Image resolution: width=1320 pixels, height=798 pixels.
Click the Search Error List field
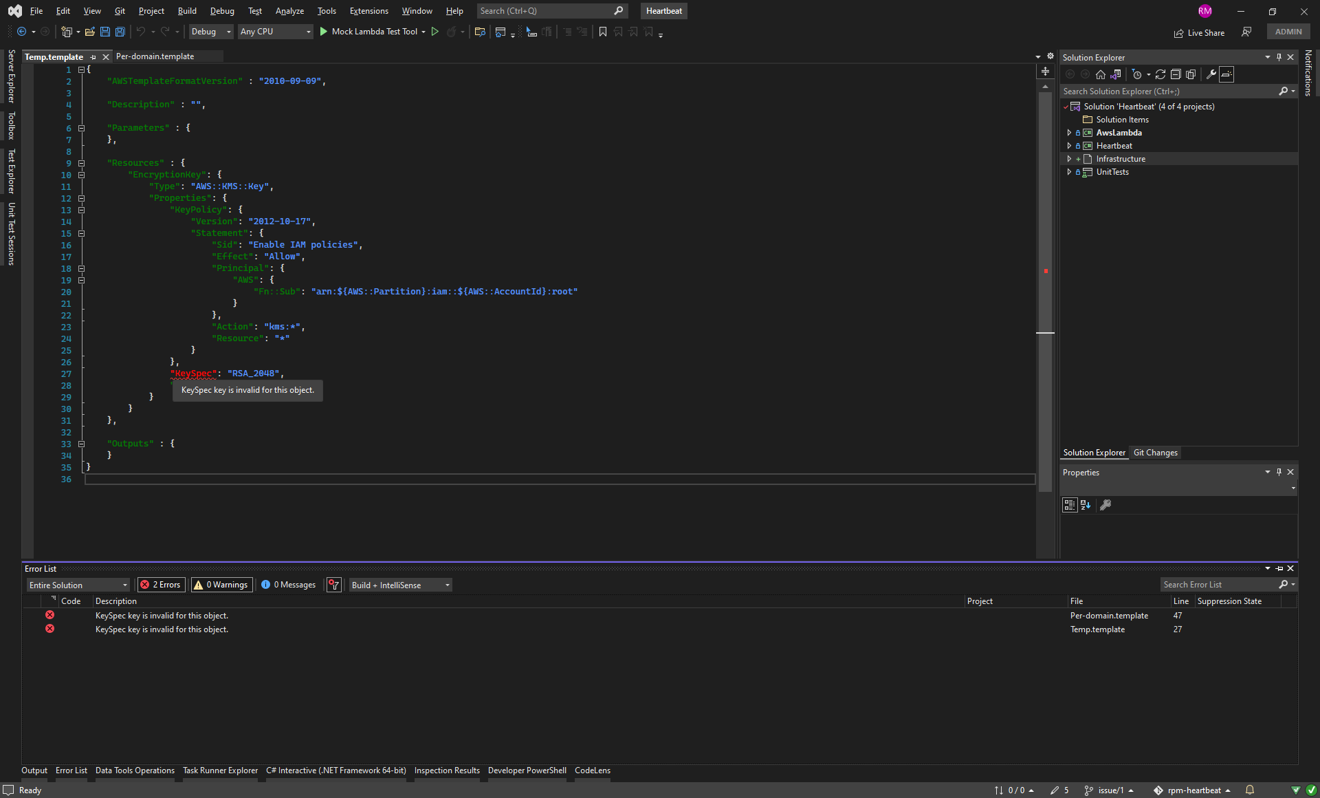coord(1219,585)
